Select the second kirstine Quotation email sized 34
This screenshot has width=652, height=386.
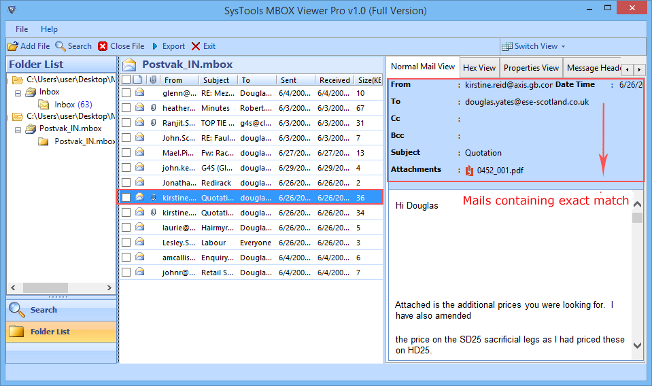(x=251, y=213)
